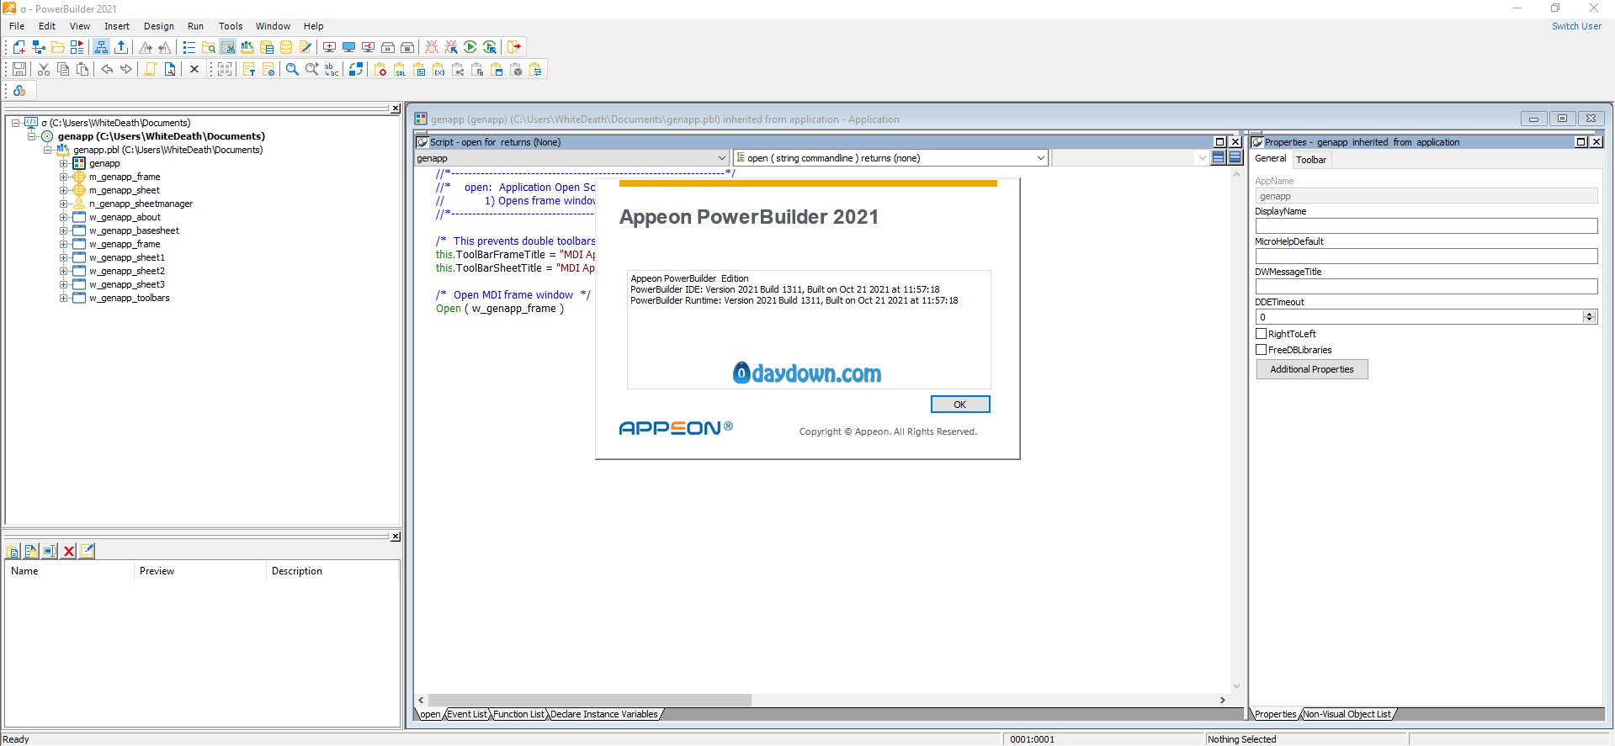The width and height of the screenshot is (1615, 746).
Task: Click the Save diskette icon
Action: pyautogui.click(x=19, y=69)
